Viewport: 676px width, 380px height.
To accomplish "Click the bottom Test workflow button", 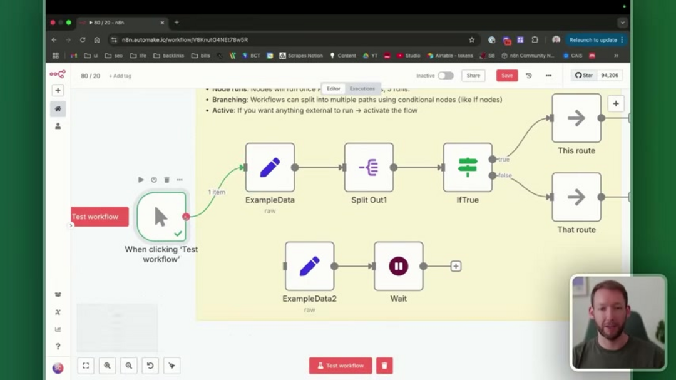I will point(341,366).
